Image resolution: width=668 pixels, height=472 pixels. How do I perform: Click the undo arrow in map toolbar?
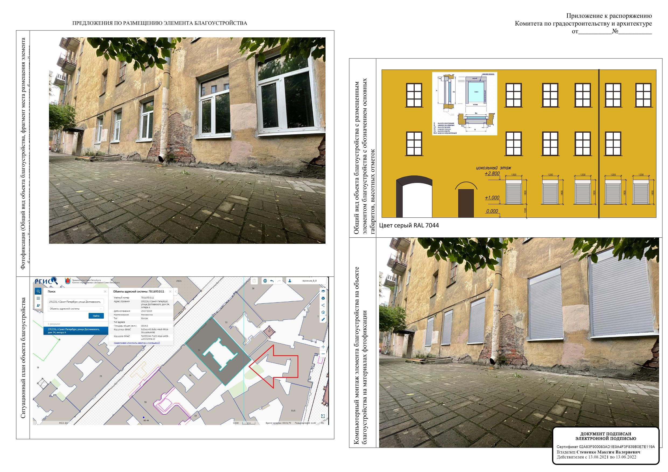(272, 281)
